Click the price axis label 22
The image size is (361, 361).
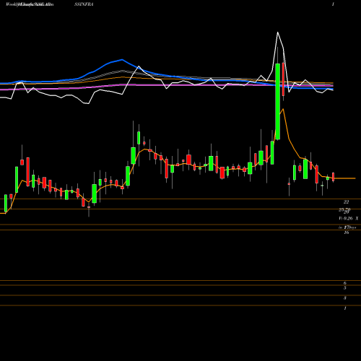[x=346, y=202]
